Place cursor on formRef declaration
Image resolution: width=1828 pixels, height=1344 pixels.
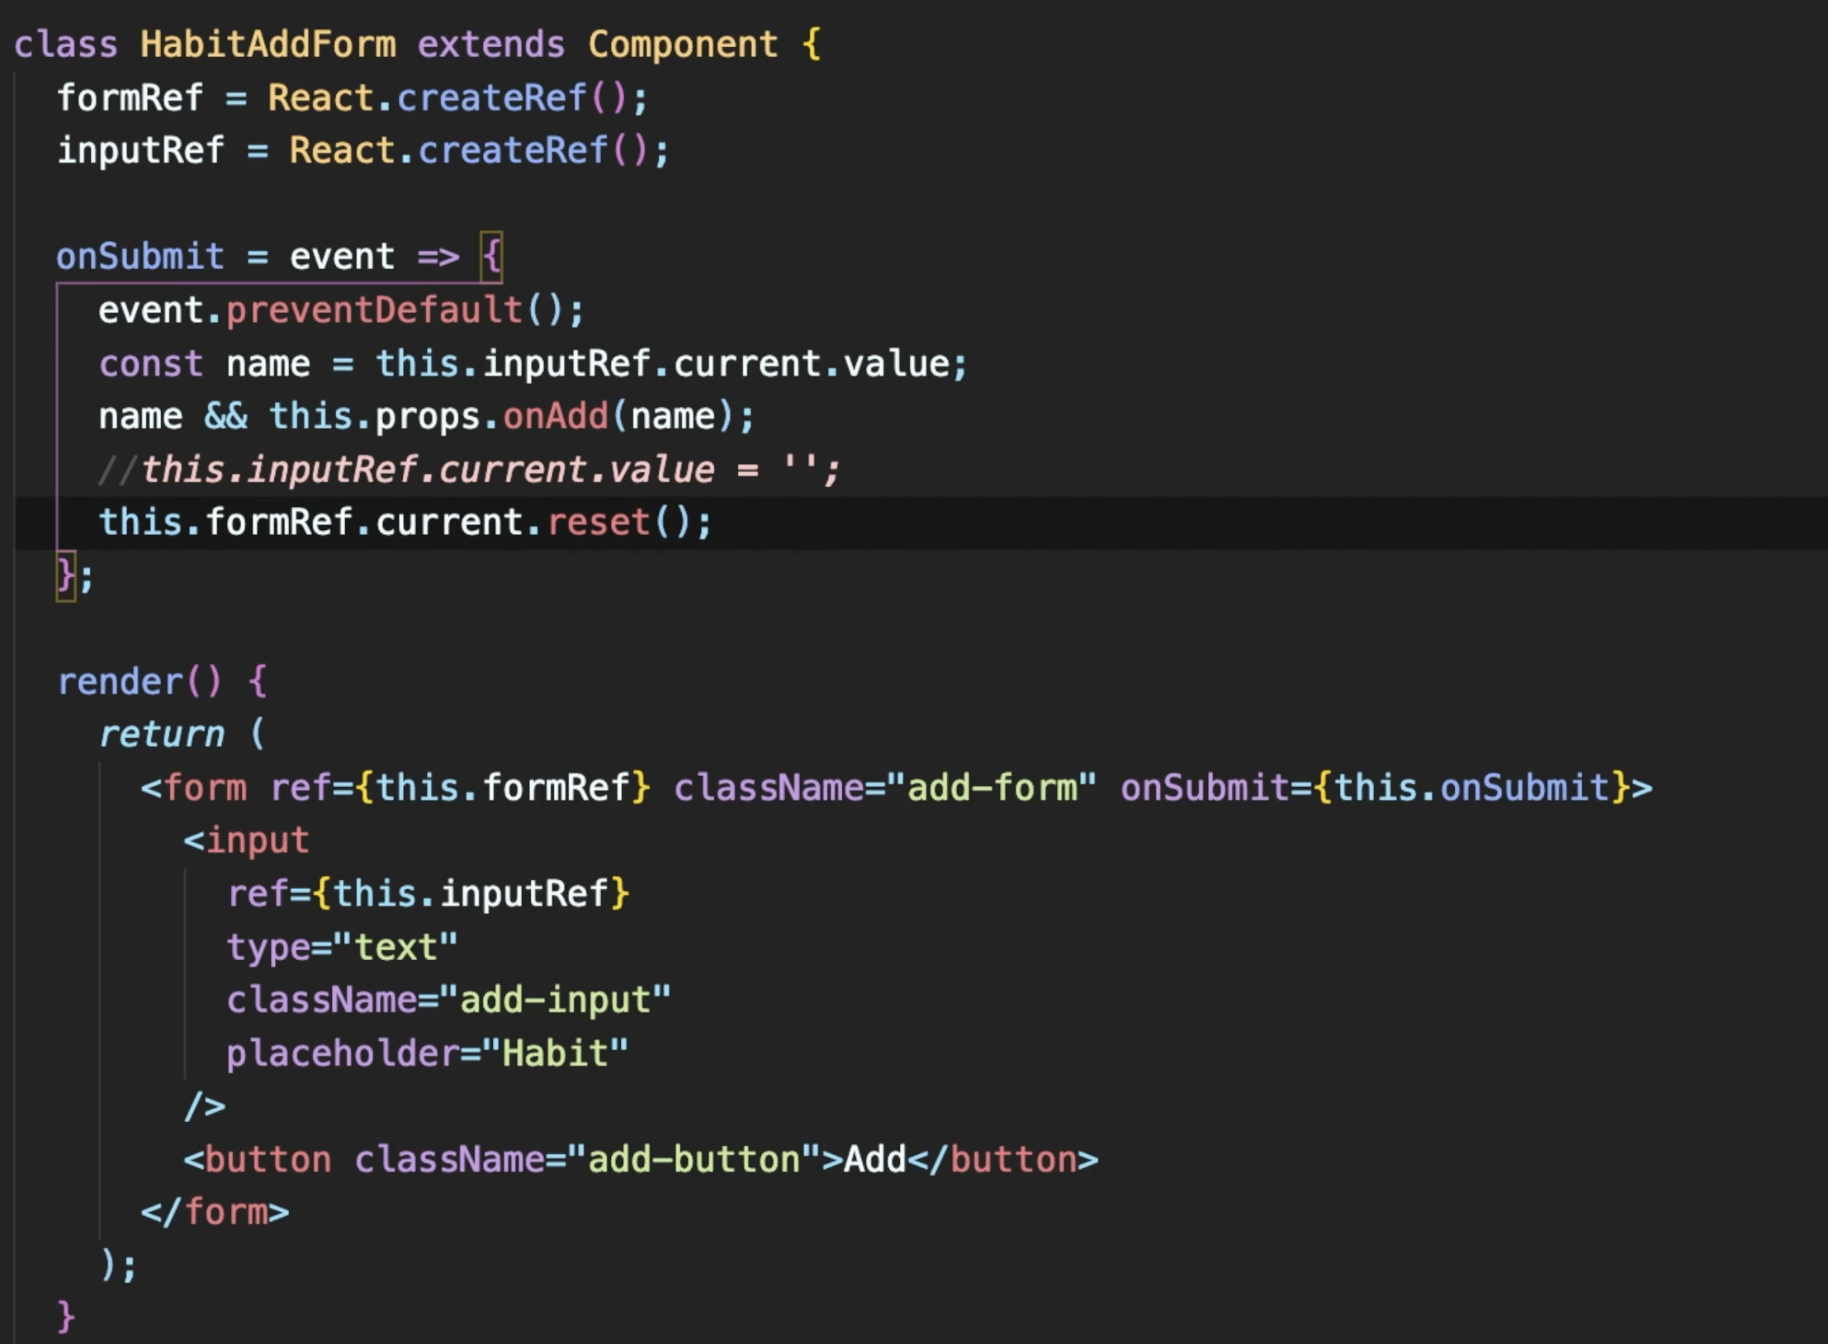pyautogui.click(x=130, y=98)
